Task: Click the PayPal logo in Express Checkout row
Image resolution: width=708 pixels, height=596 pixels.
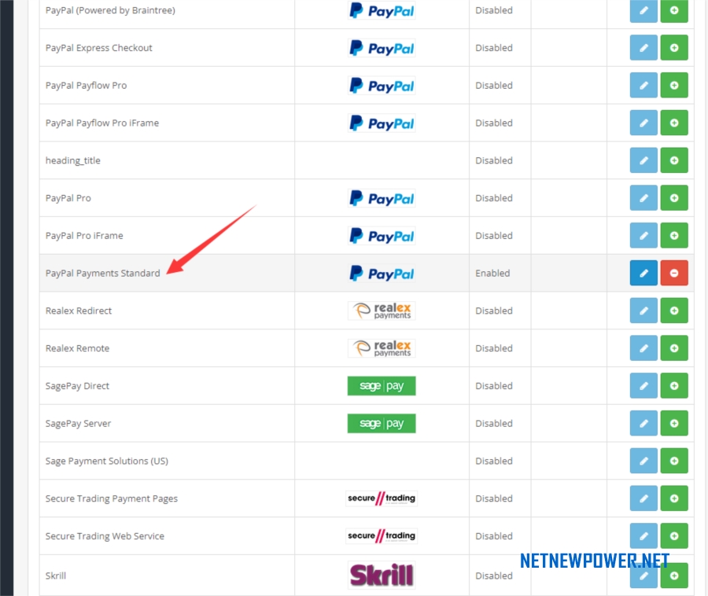Action: point(382,48)
